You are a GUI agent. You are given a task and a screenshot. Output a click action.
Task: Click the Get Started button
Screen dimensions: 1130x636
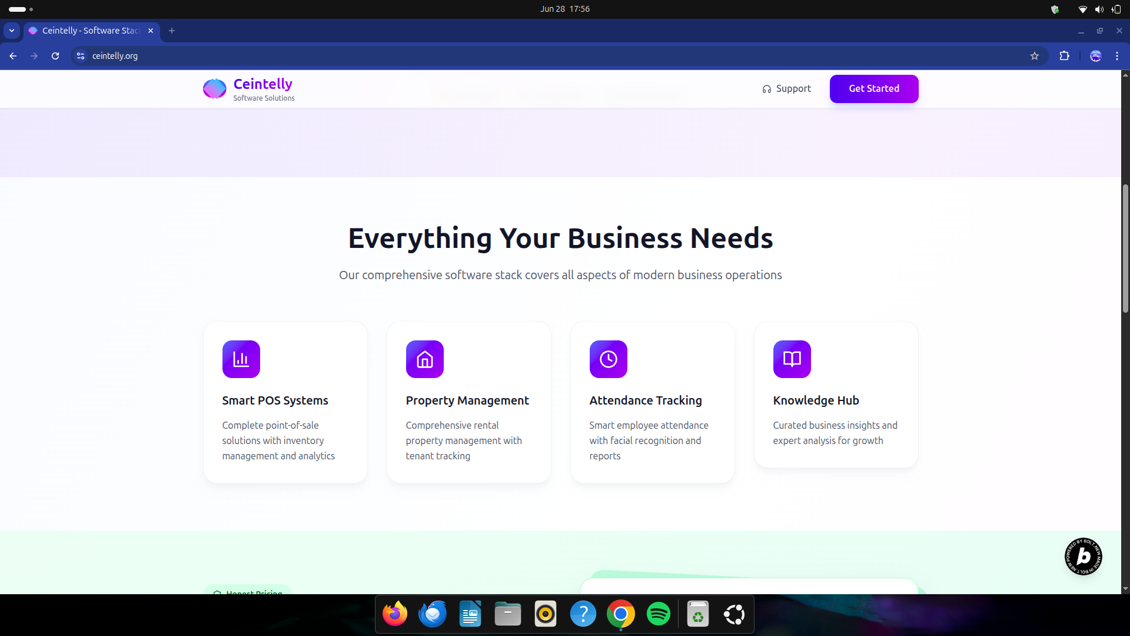pos(873,89)
